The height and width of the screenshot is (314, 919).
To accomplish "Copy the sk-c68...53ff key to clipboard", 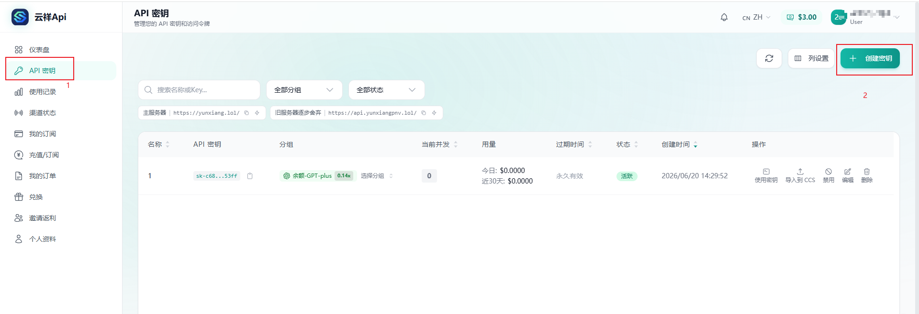I will [x=250, y=176].
